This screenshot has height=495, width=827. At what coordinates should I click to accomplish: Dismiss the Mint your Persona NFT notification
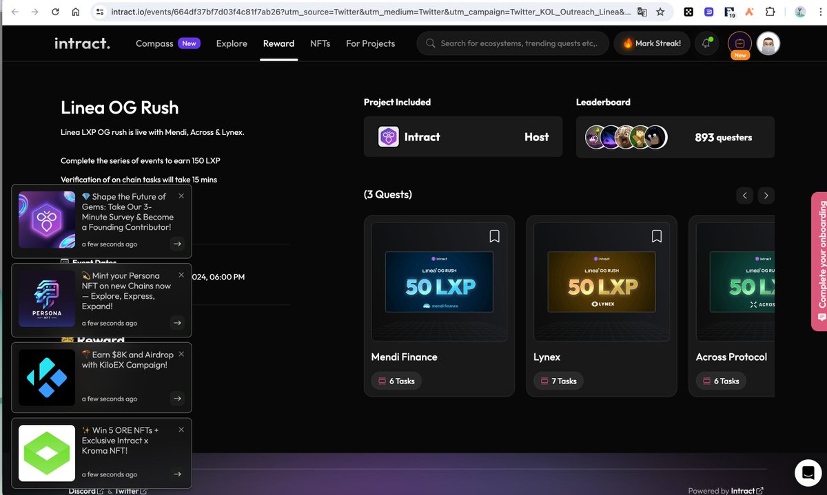[181, 275]
